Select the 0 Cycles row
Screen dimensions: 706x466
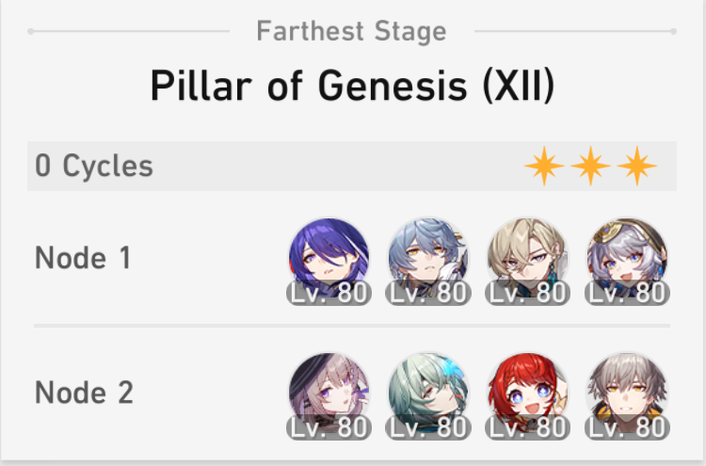[x=352, y=166]
